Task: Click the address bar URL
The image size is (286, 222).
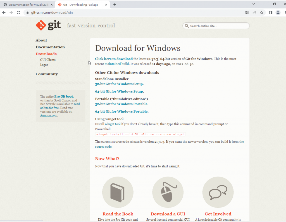Action: [52, 12]
